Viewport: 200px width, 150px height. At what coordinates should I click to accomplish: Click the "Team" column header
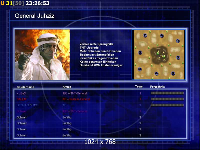pyautogui.click(x=139, y=86)
